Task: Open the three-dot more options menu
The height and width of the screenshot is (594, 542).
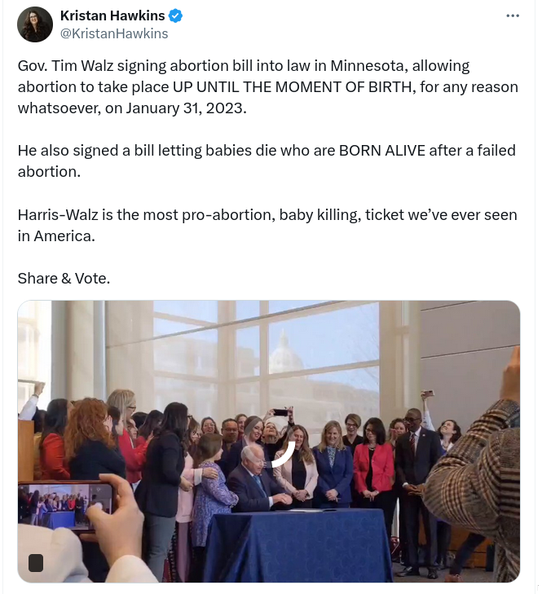Action: (512, 16)
